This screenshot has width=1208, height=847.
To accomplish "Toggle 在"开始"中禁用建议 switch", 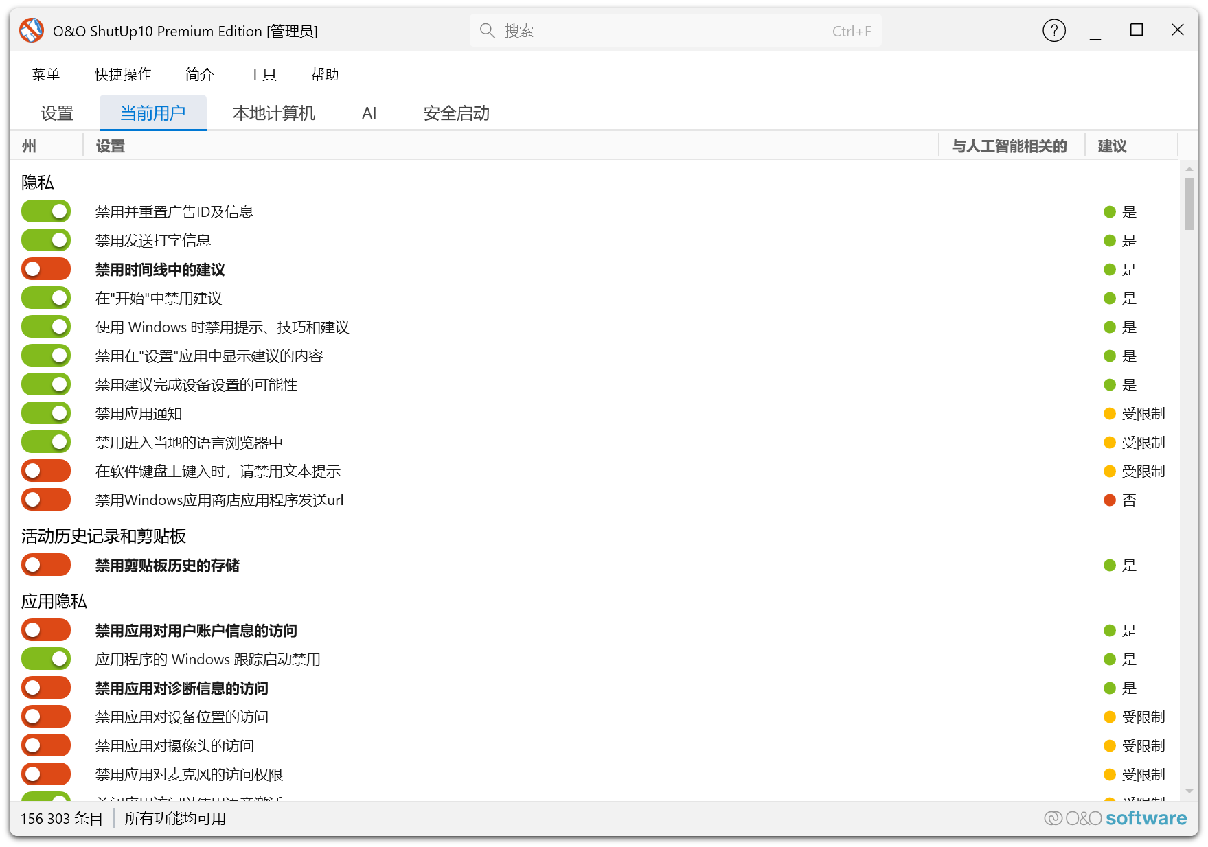I will [x=46, y=298].
